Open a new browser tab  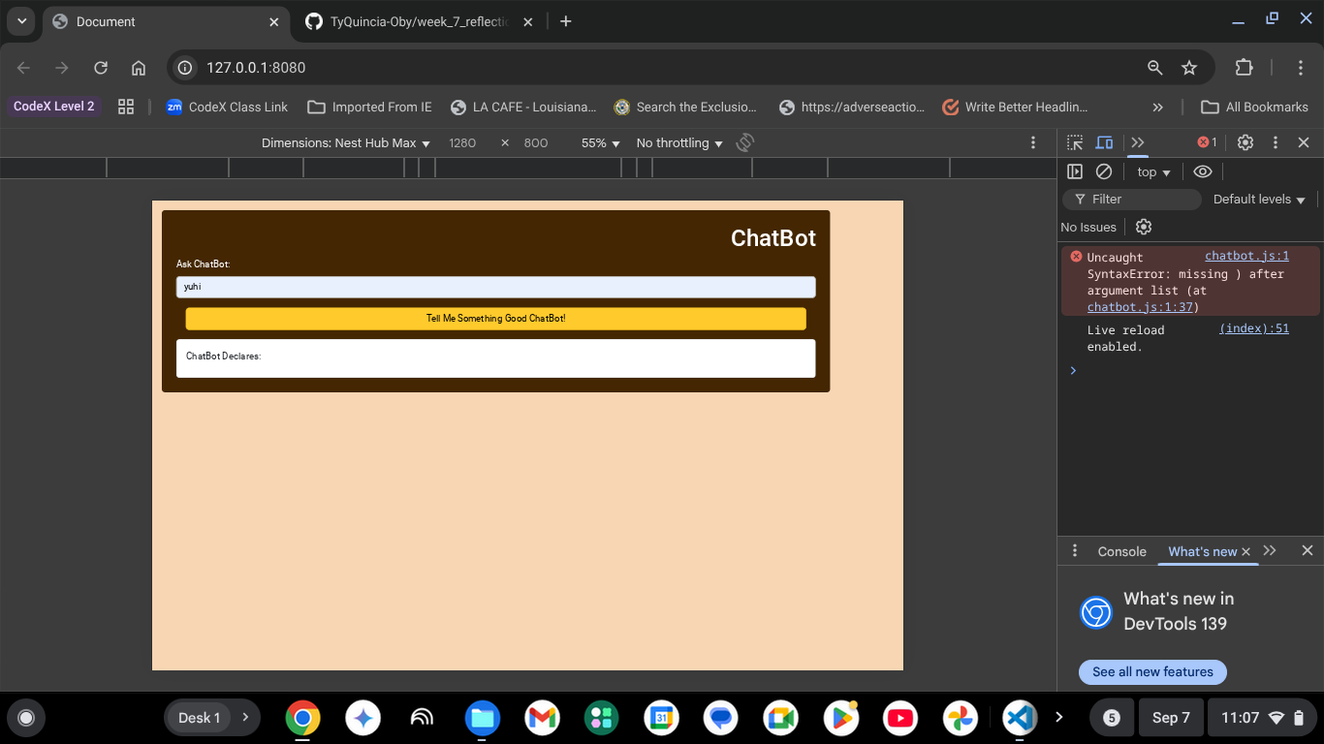[566, 21]
